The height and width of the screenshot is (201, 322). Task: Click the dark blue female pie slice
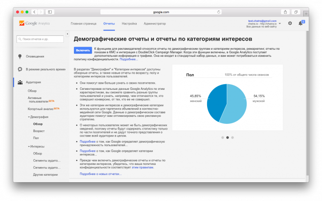(216, 102)
